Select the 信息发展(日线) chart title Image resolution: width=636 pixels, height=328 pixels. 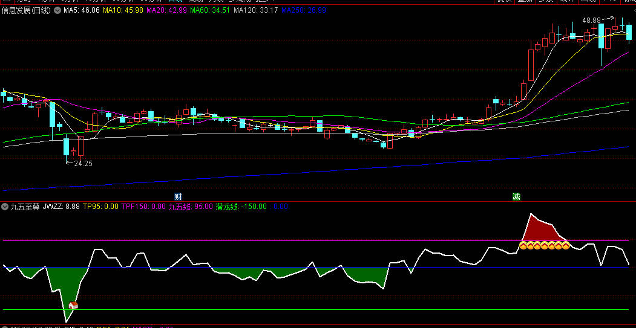pos(27,10)
